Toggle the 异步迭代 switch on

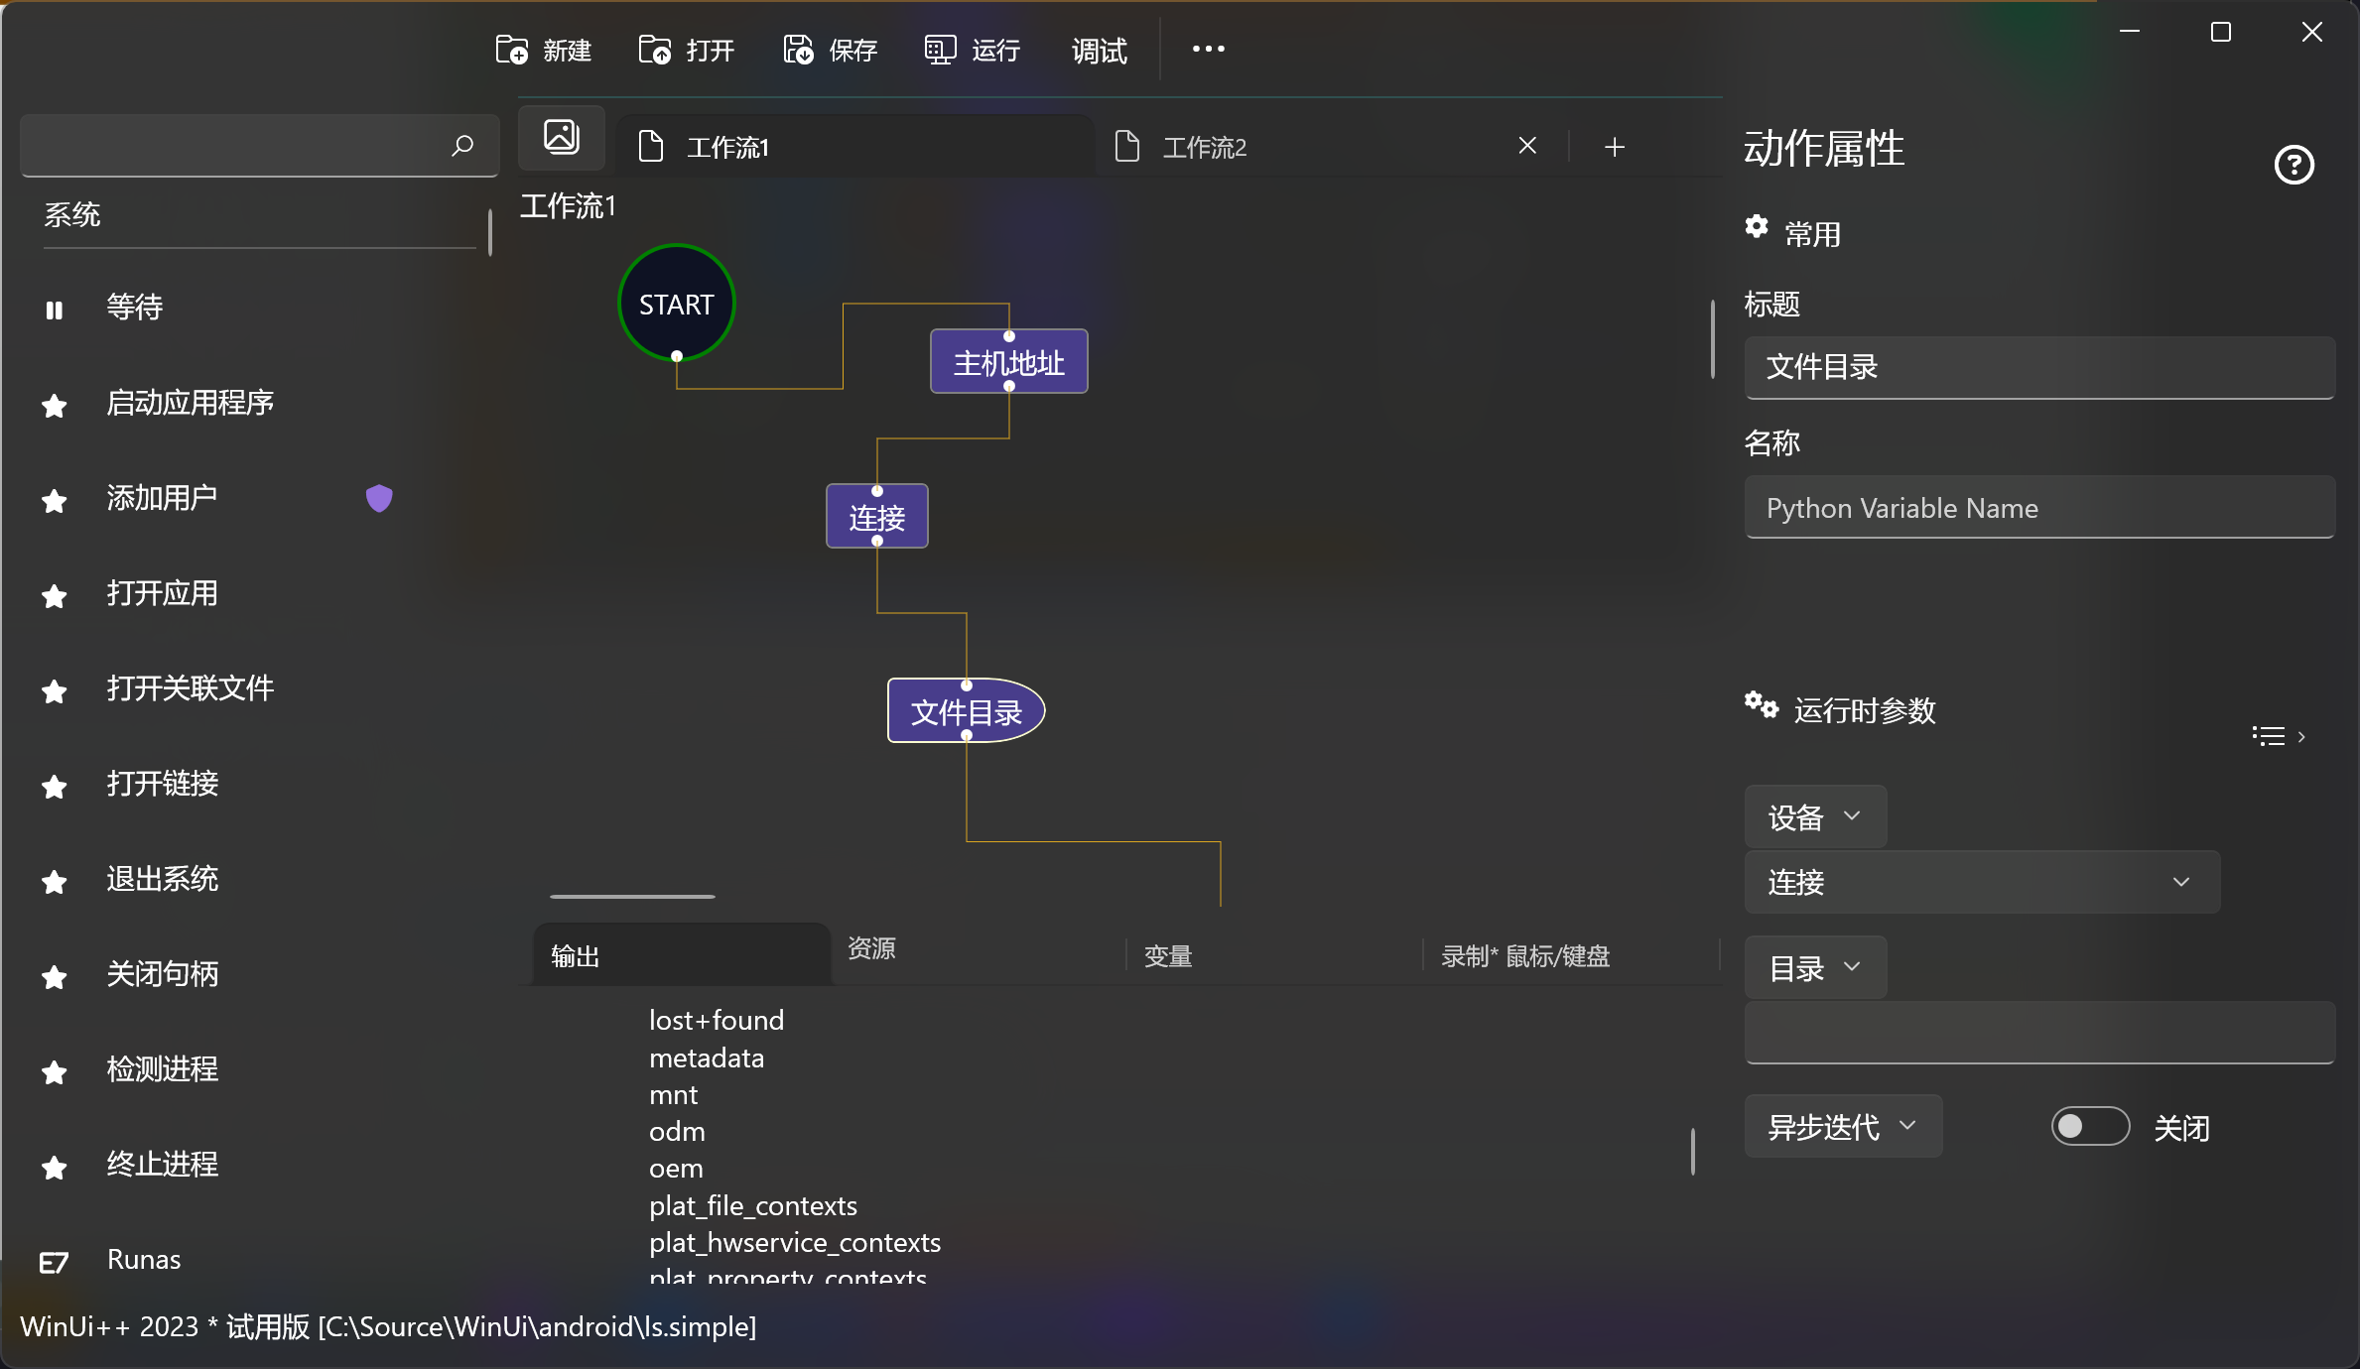coord(2090,1127)
